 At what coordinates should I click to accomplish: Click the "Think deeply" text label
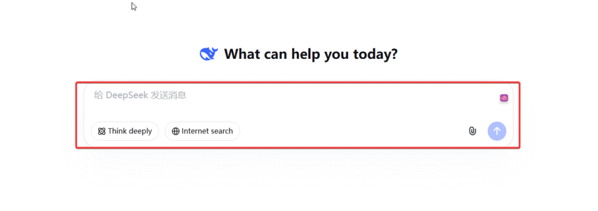[130, 131]
